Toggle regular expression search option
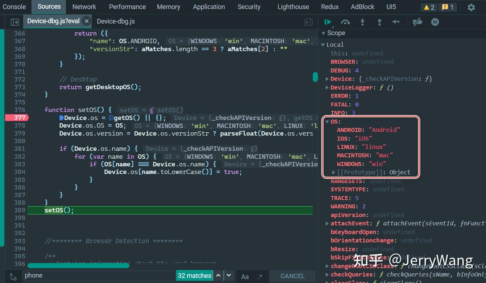Viewport: 486px width, 283px height. pos(260,276)
